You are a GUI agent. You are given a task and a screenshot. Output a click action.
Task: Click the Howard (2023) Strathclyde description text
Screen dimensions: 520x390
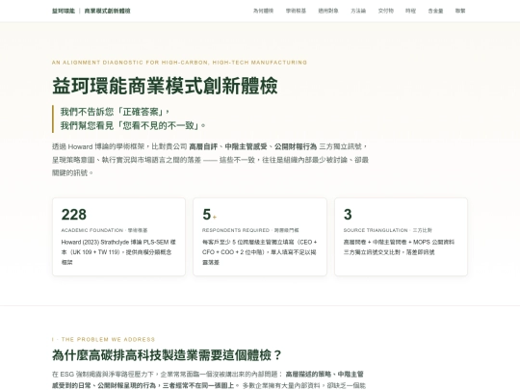point(118,252)
